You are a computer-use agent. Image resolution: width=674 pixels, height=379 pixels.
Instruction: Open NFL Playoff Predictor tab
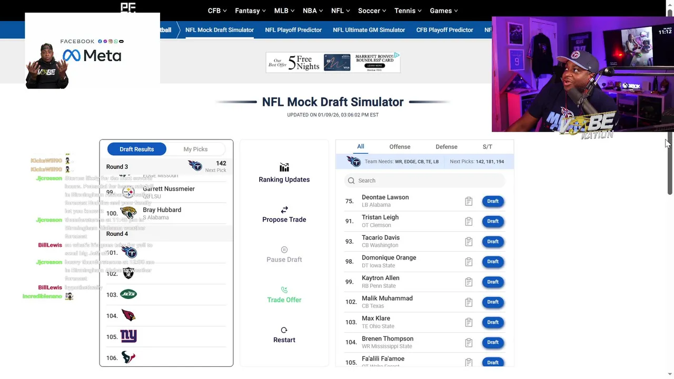(x=293, y=30)
